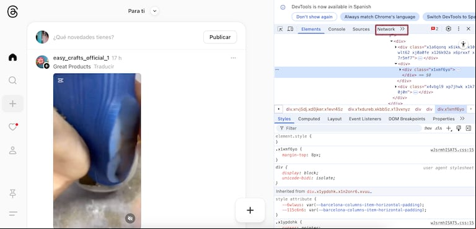476x229 pixels.
Task: Focus the ¿Qué novedades tienes? field
Action: click(84, 37)
